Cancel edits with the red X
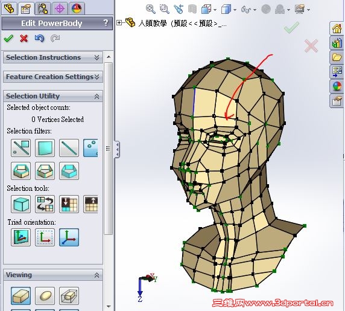Viewport: 345px width, 311px height. click(x=24, y=39)
